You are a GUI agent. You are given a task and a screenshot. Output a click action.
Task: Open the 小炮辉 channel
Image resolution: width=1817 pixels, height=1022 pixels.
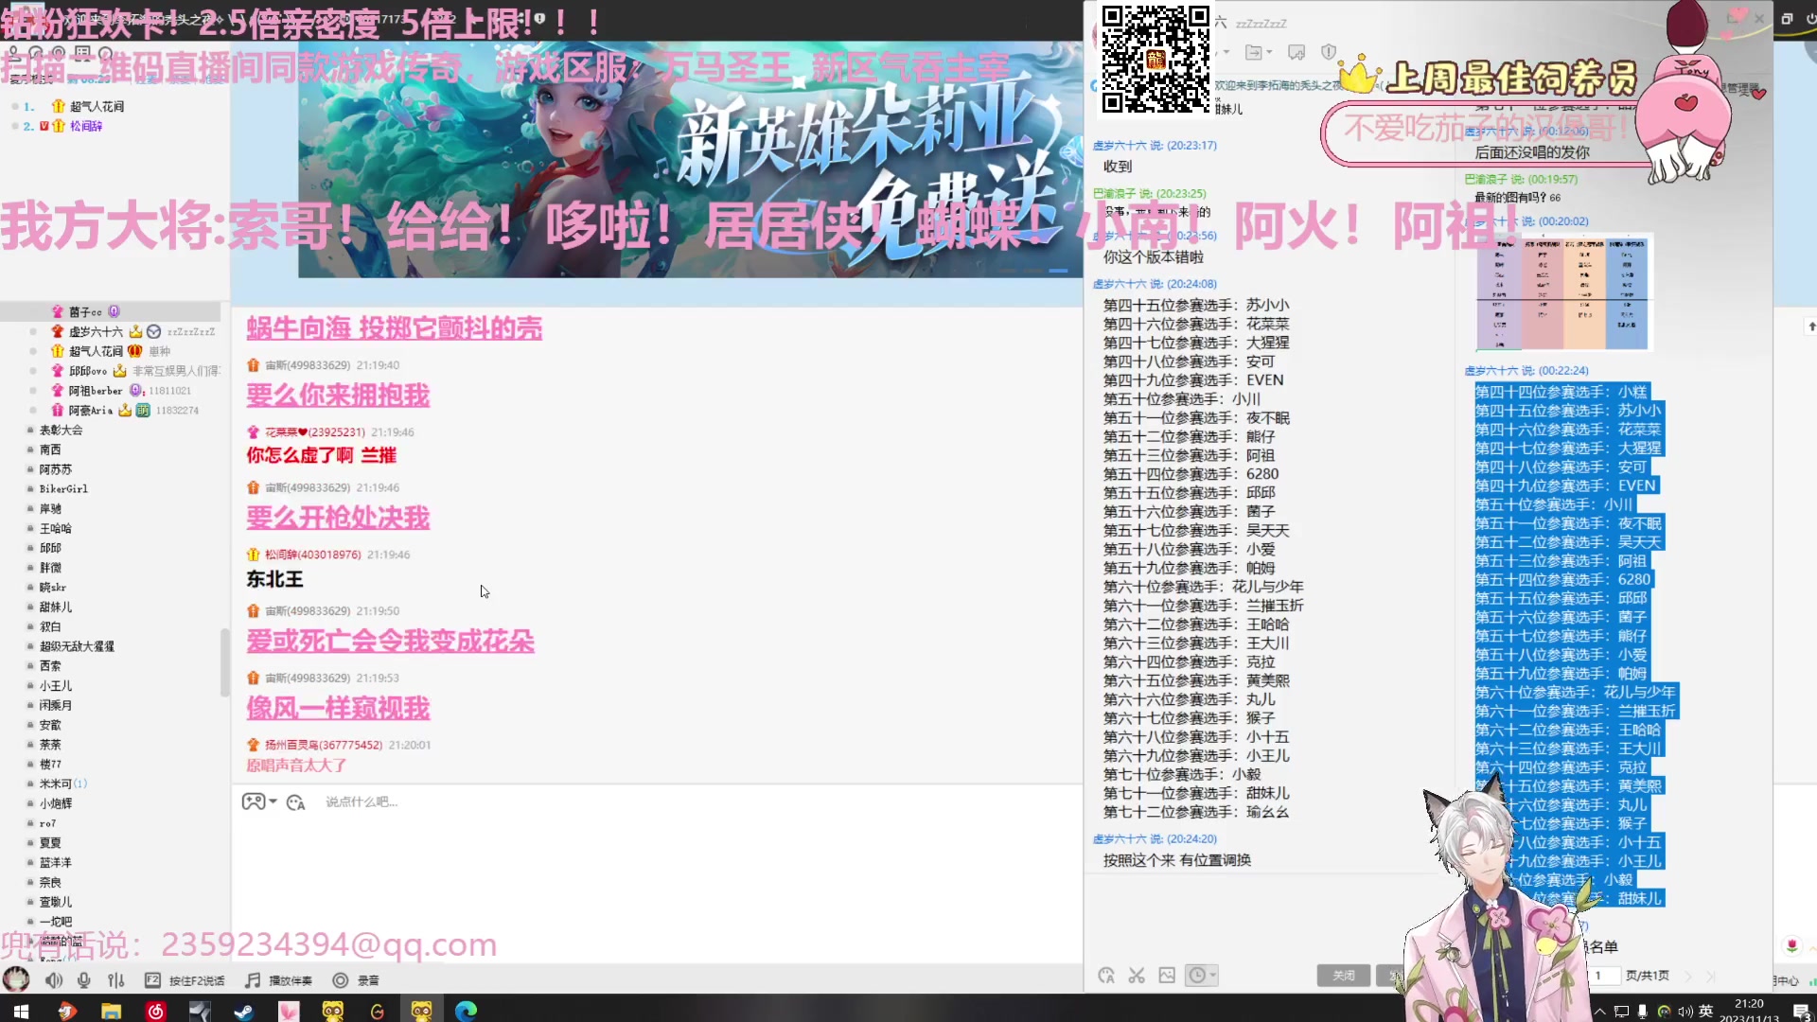(55, 803)
